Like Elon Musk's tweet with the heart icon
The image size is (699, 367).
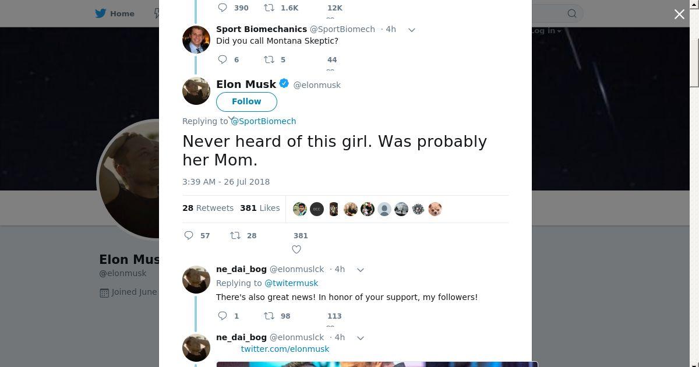[x=296, y=249]
